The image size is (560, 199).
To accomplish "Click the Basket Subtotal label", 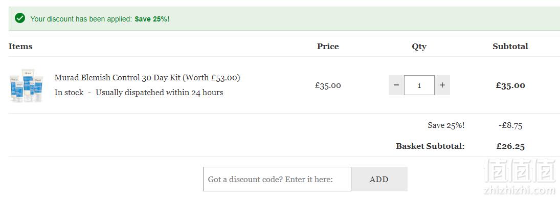I will point(430,146).
